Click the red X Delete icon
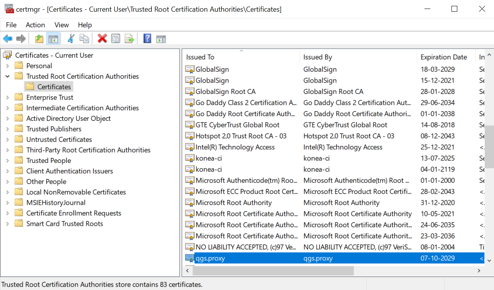494x290 pixels. [x=102, y=39]
